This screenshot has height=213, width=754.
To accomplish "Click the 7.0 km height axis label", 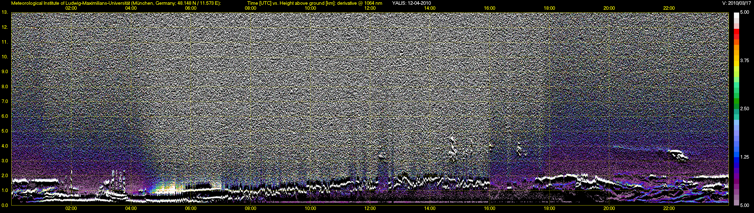I will coord(5,101).
